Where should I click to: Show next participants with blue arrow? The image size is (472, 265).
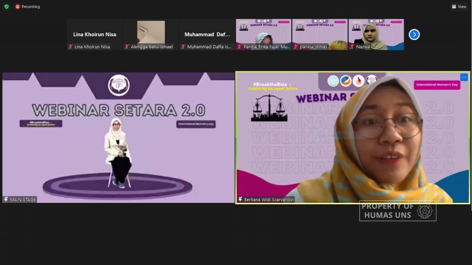[414, 35]
